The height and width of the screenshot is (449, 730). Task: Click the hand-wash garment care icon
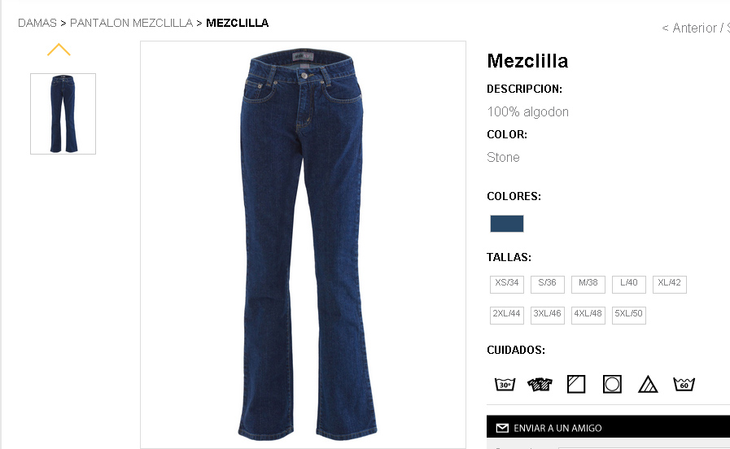point(540,384)
